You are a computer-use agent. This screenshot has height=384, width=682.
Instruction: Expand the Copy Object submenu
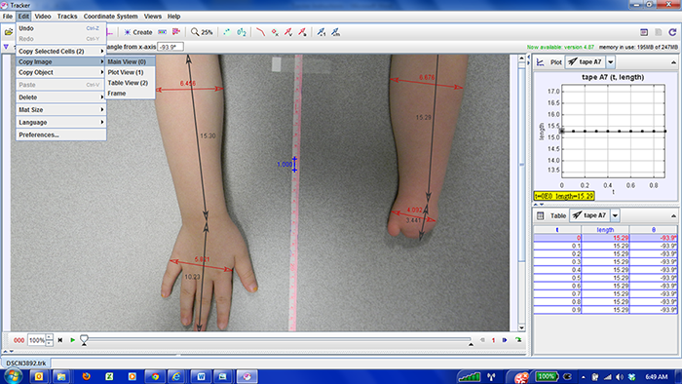tap(60, 72)
